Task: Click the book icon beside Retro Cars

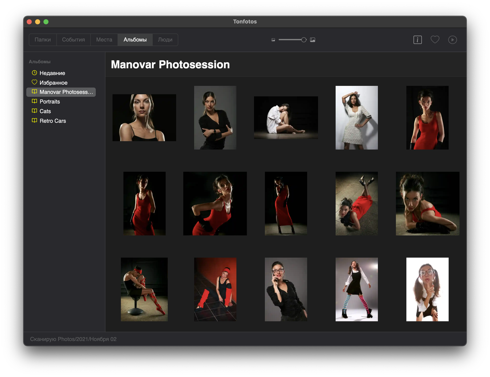Action: coord(34,121)
